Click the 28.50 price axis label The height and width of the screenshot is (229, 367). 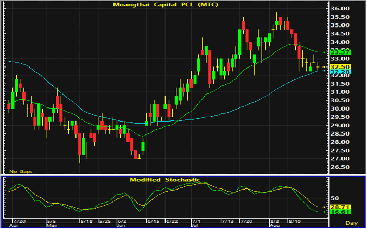pyautogui.click(x=340, y=134)
